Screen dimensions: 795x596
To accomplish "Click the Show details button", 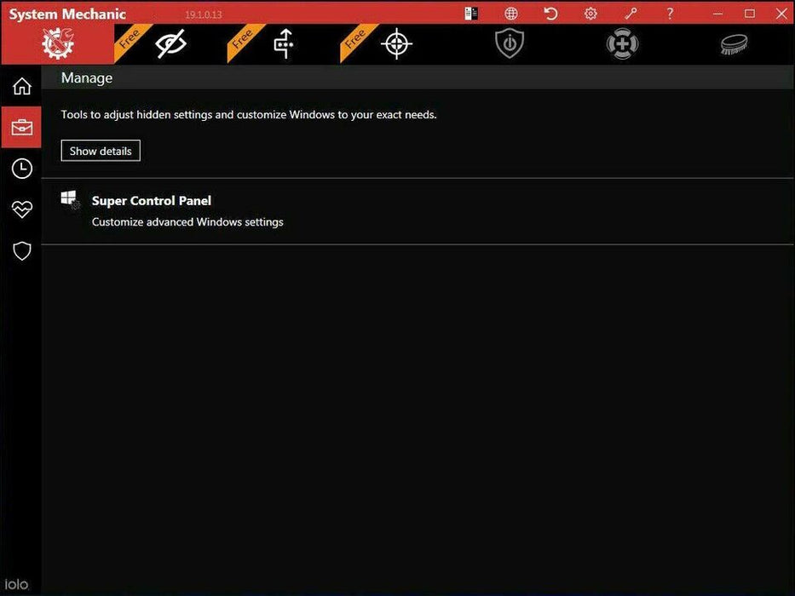I will 100,151.
